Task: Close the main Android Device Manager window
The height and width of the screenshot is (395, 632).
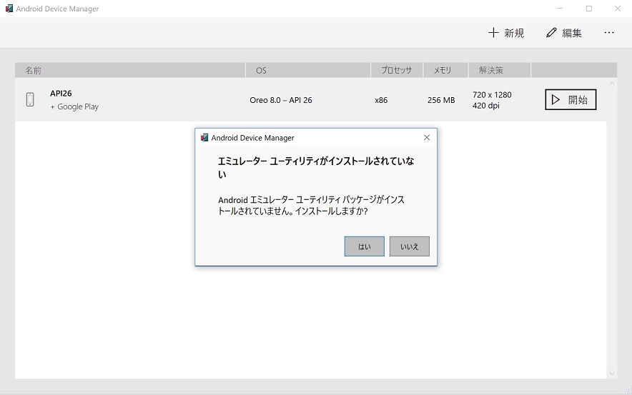Action: click(618, 9)
